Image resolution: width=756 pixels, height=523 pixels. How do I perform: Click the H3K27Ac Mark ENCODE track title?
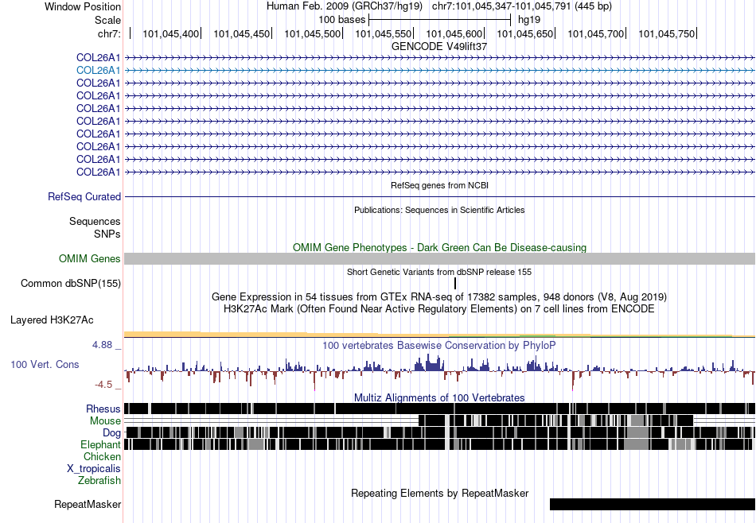pos(439,308)
